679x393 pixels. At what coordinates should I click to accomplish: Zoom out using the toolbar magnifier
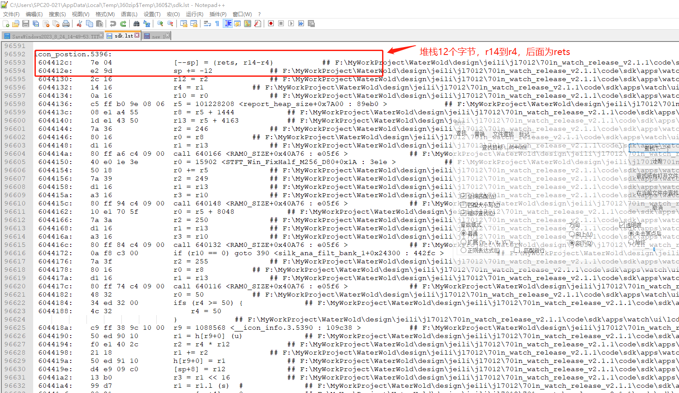pos(170,24)
